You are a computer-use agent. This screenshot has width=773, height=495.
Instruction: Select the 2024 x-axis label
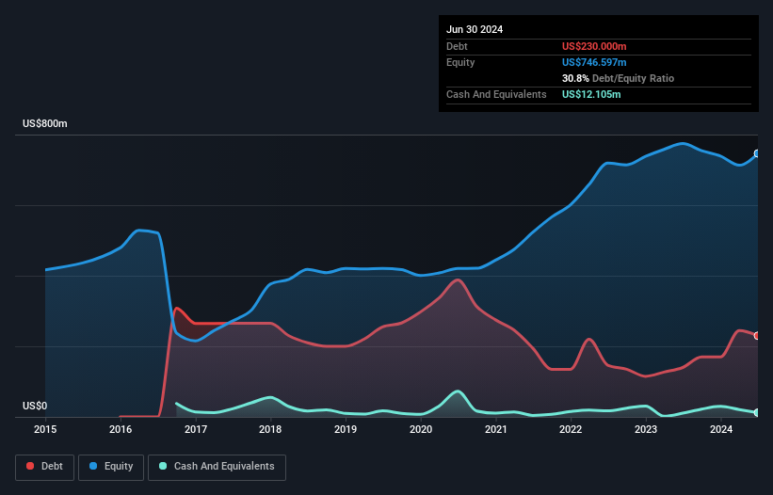pos(721,429)
